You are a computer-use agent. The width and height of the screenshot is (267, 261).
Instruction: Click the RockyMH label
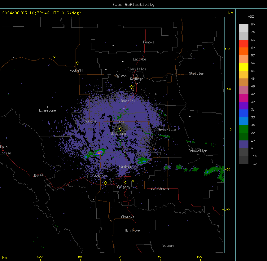pyautogui.click(x=76, y=70)
